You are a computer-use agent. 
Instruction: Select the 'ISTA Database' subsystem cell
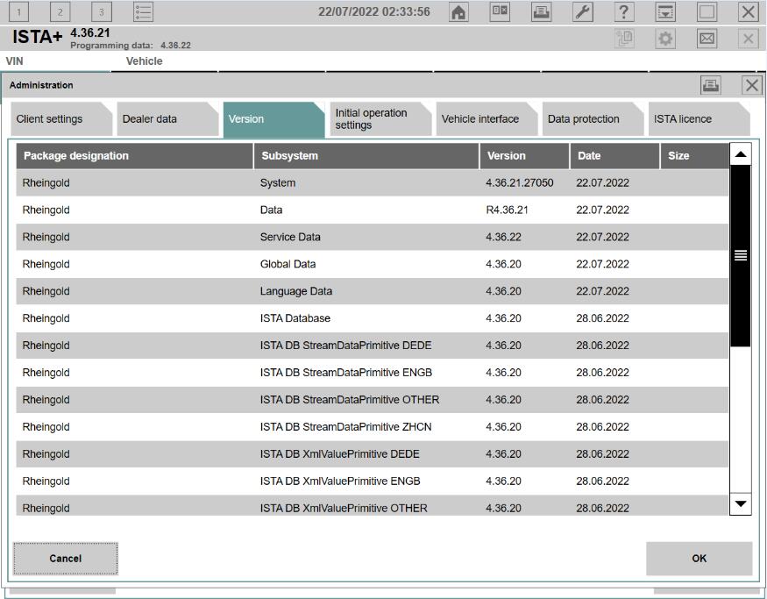point(295,318)
